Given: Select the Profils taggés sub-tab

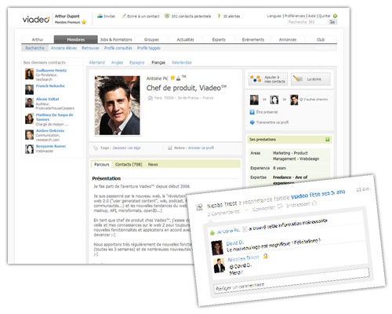Looking at the screenshot, I should [149, 48].
